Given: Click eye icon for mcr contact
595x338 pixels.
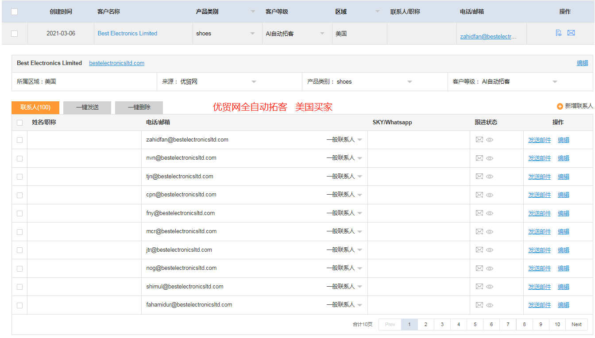Looking at the screenshot, I should click(490, 231).
